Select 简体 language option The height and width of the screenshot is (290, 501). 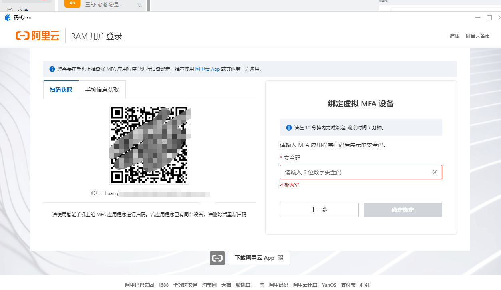[x=455, y=36]
